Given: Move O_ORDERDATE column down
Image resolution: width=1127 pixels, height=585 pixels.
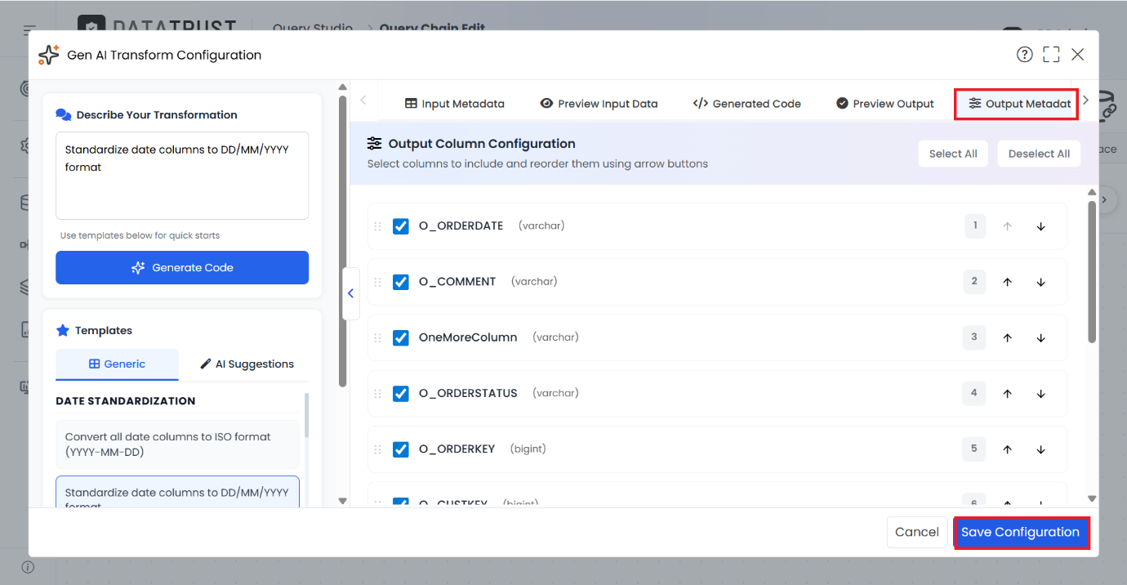Looking at the screenshot, I should click(1041, 226).
